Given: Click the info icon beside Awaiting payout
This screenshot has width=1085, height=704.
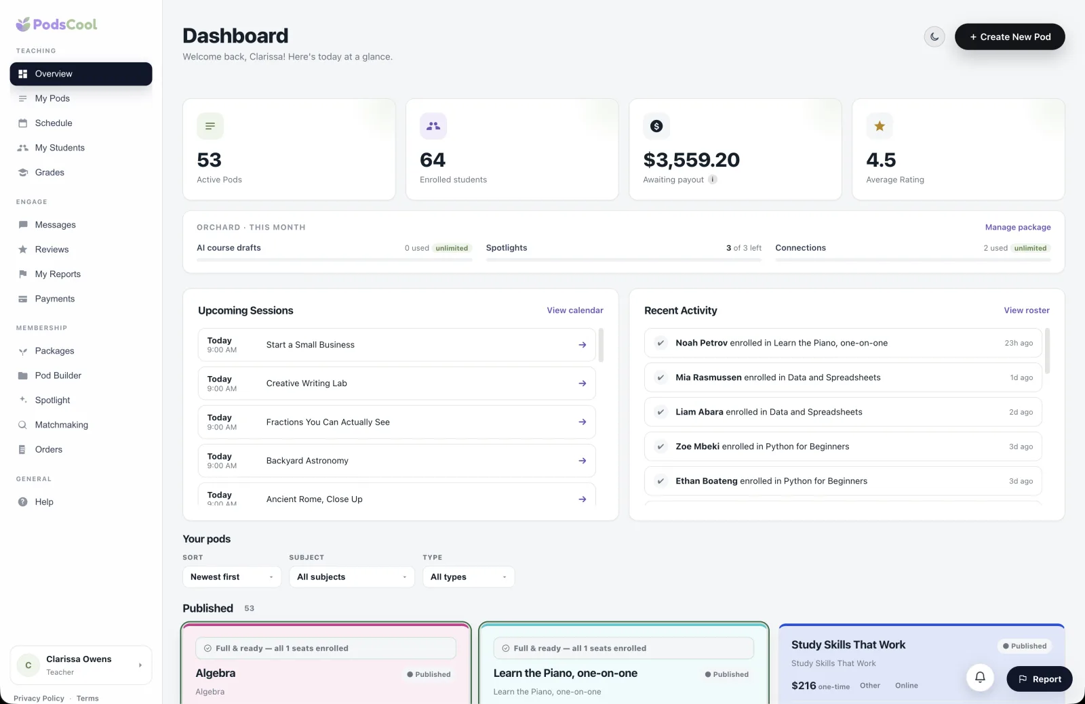Looking at the screenshot, I should point(713,180).
